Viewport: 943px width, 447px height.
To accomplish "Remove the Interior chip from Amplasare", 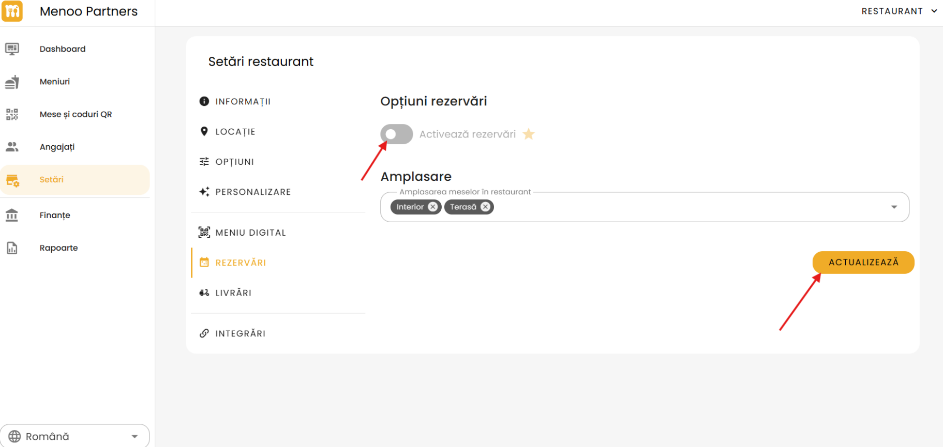I will [x=433, y=207].
